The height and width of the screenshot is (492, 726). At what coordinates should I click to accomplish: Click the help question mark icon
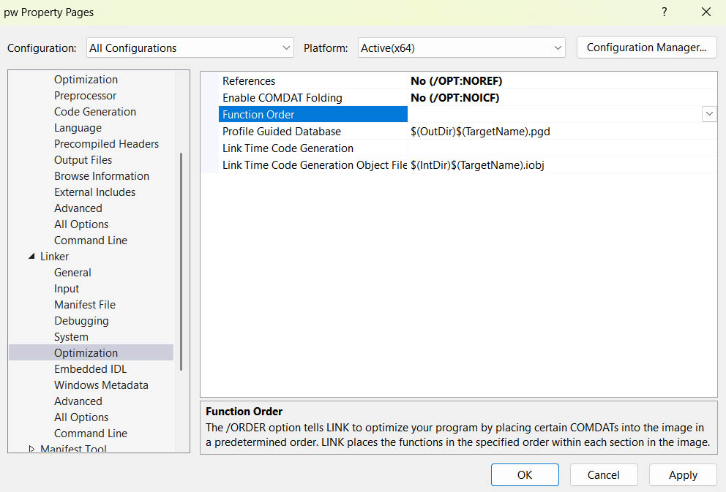click(x=665, y=12)
